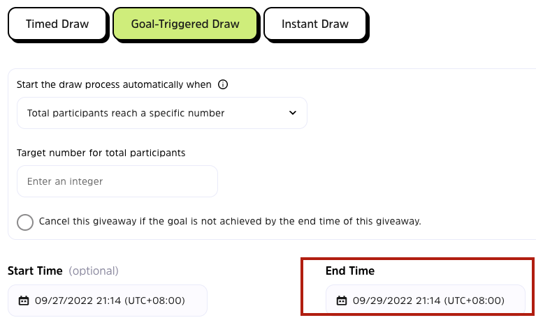This screenshot has width=536, height=327.
Task: Click the Start Time heading label
Action: [35, 271]
